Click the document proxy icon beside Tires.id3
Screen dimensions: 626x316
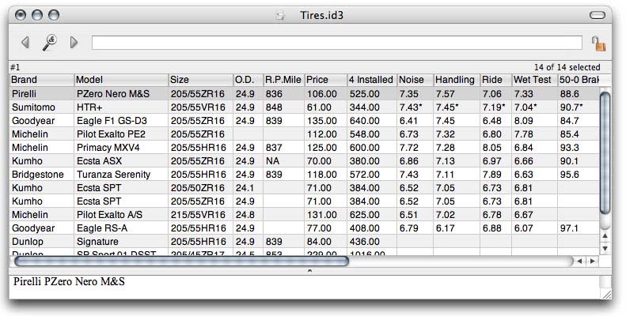click(280, 16)
